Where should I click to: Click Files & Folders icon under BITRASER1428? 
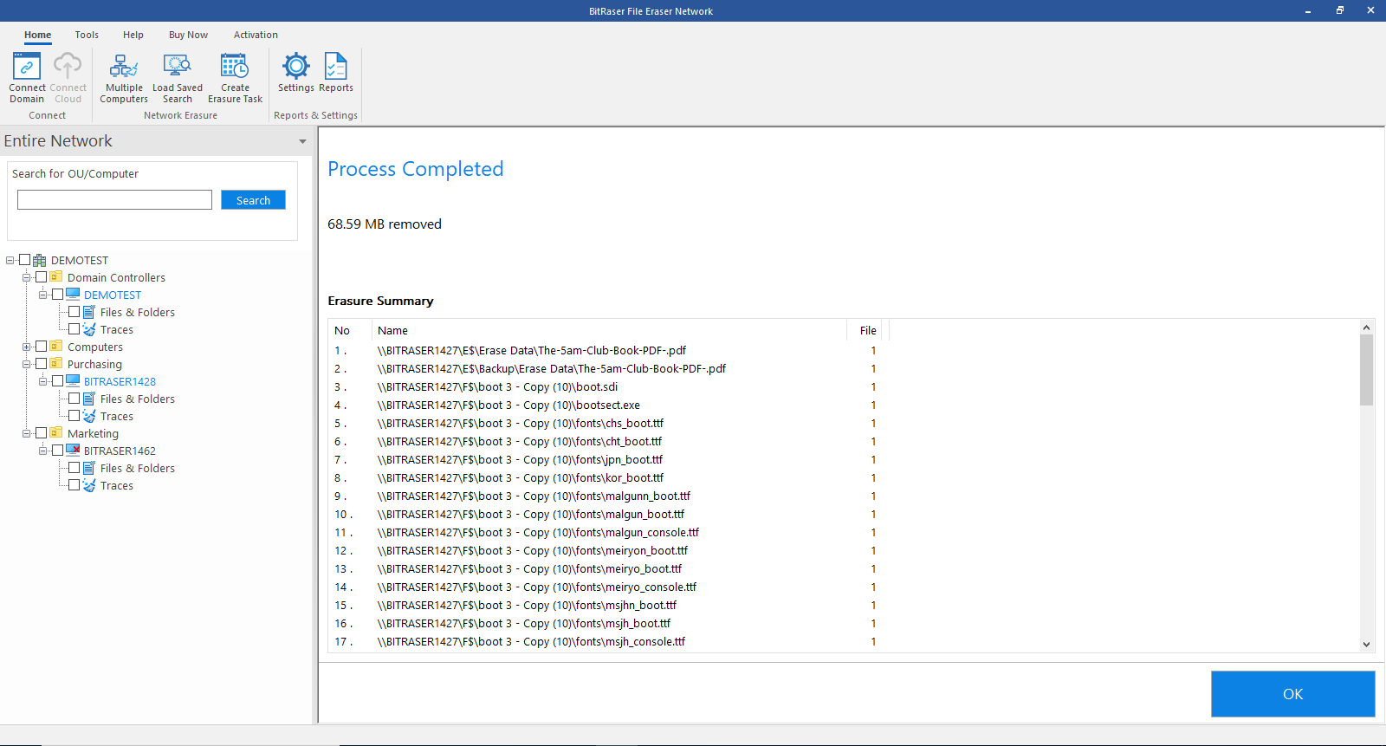pos(89,399)
